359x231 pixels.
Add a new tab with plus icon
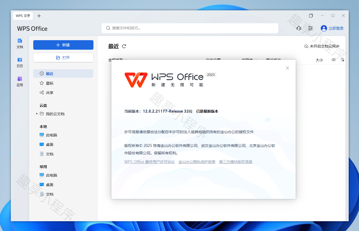(x=39, y=16)
